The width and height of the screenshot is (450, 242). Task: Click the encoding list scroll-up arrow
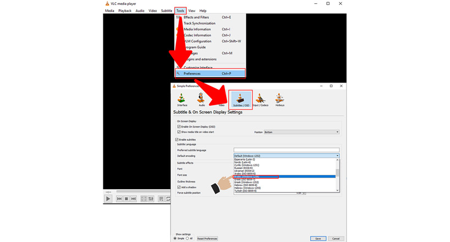tap(338, 160)
